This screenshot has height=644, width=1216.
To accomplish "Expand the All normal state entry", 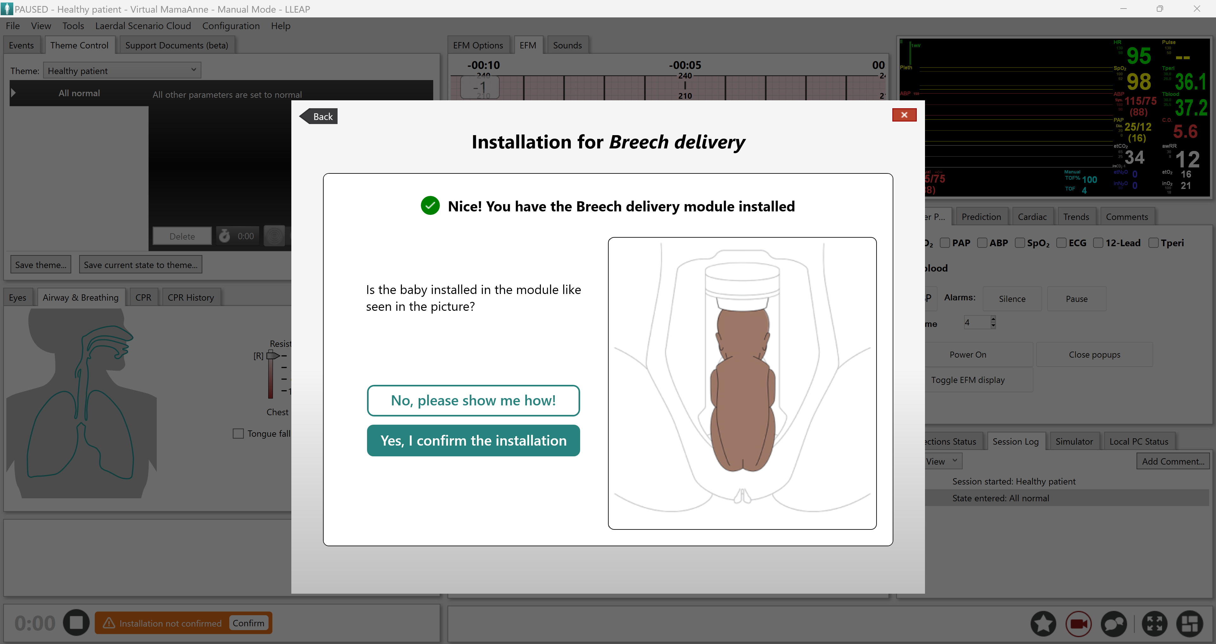I will 13,93.
